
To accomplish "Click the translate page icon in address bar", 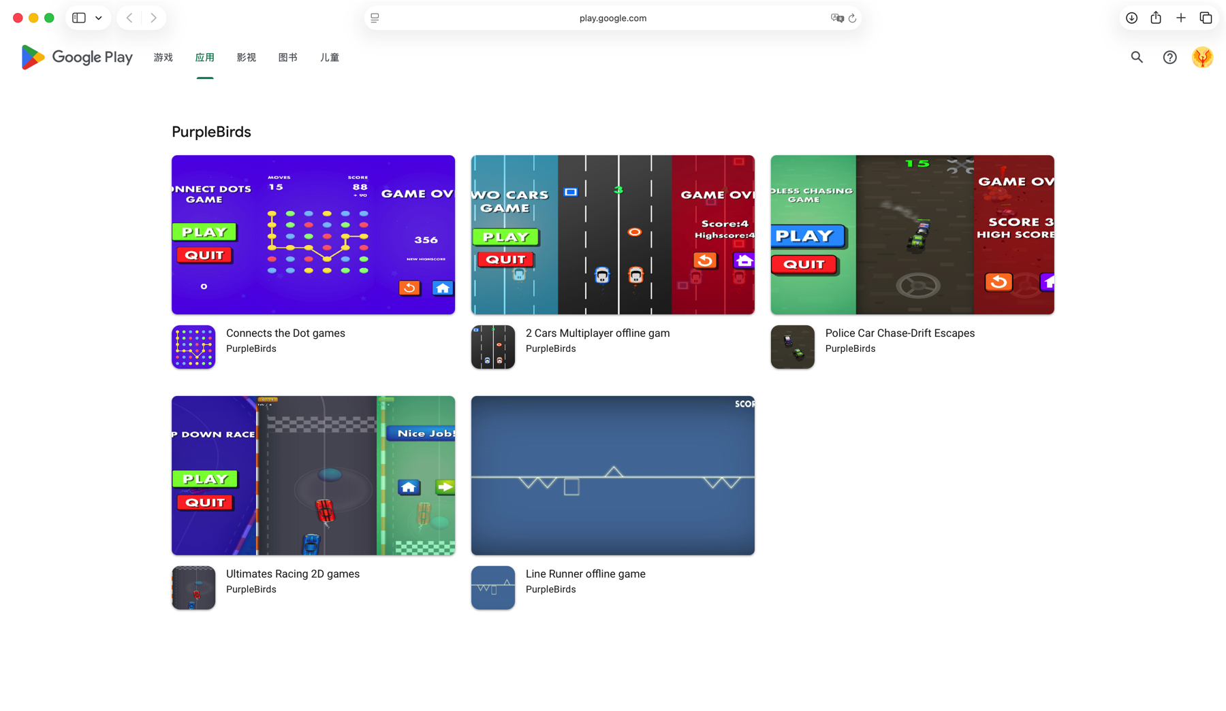I will click(837, 18).
